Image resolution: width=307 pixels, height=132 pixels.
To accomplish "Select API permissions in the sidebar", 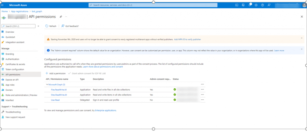I will [x=21, y=75].
